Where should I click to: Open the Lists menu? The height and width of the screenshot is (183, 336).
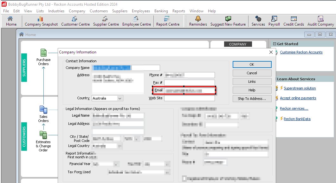tap(40, 11)
